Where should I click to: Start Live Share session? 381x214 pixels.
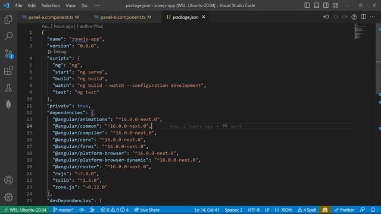[147, 210]
